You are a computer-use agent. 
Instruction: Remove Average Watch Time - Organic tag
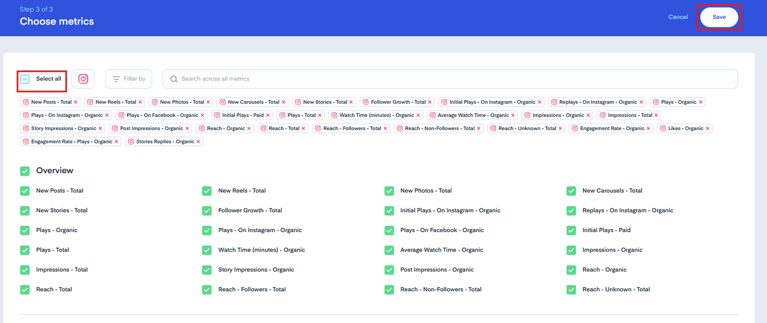(x=513, y=116)
